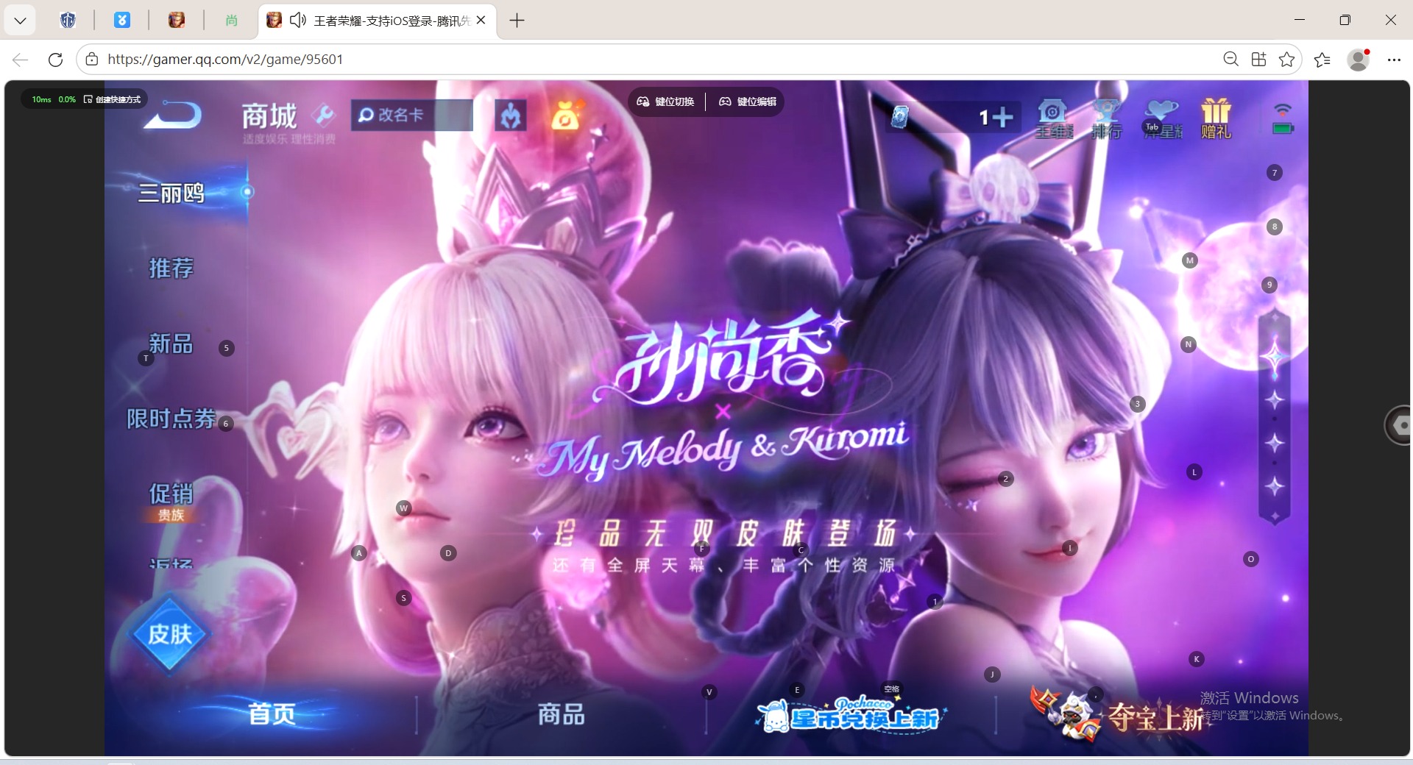Open a new browser tab
This screenshot has width=1413, height=765.
point(517,21)
